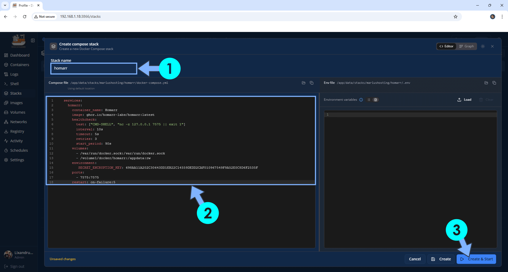
Task: Copy the compose file path
Action: 312,83
